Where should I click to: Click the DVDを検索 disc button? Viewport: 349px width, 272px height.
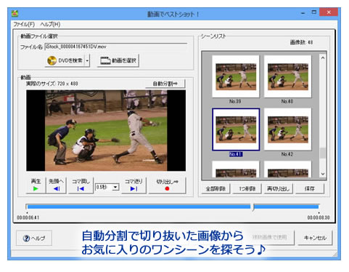(x=65, y=60)
